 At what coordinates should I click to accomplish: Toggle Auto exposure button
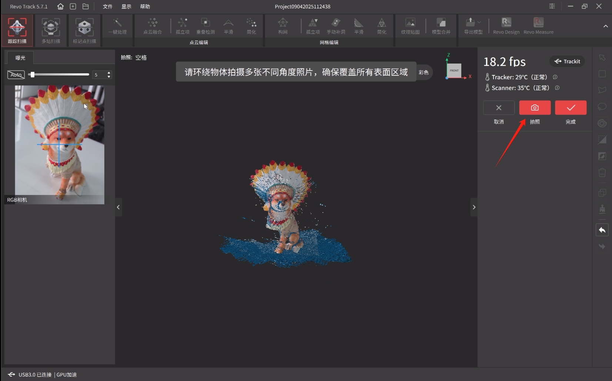point(16,75)
